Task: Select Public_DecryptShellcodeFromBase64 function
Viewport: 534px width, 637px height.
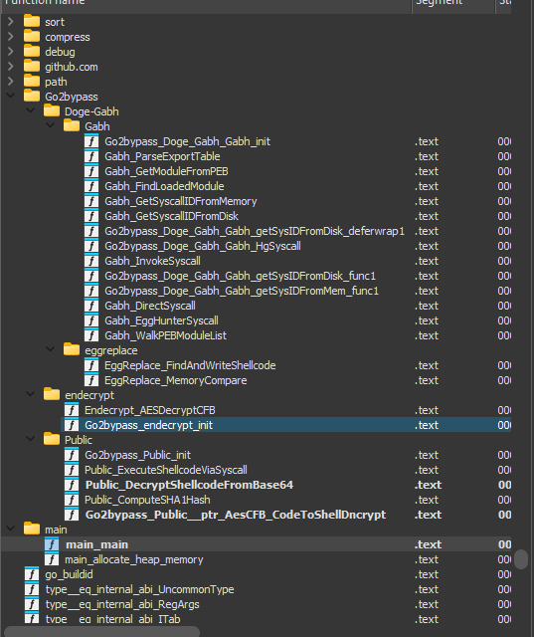Action: 189,485
